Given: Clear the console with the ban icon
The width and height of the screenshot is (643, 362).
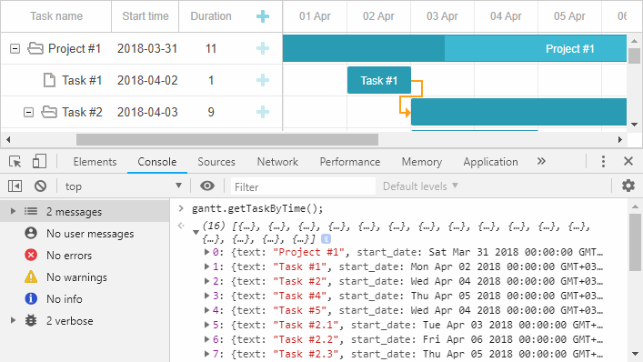Looking at the screenshot, I should click(40, 186).
